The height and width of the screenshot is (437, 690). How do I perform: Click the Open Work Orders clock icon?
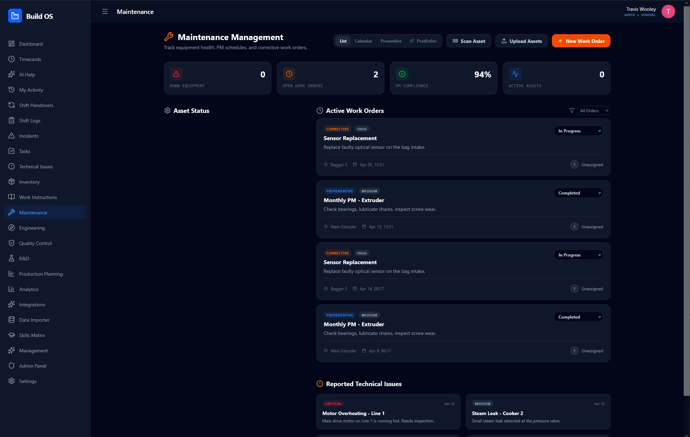[x=289, y=74]
